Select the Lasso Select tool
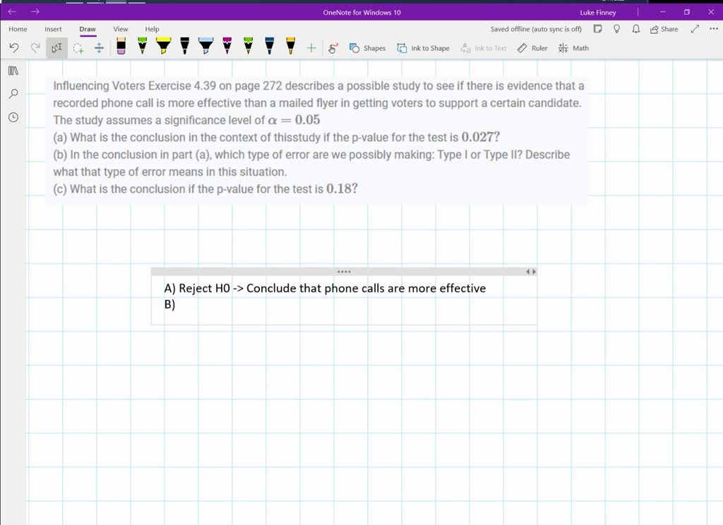 [78, 48]
